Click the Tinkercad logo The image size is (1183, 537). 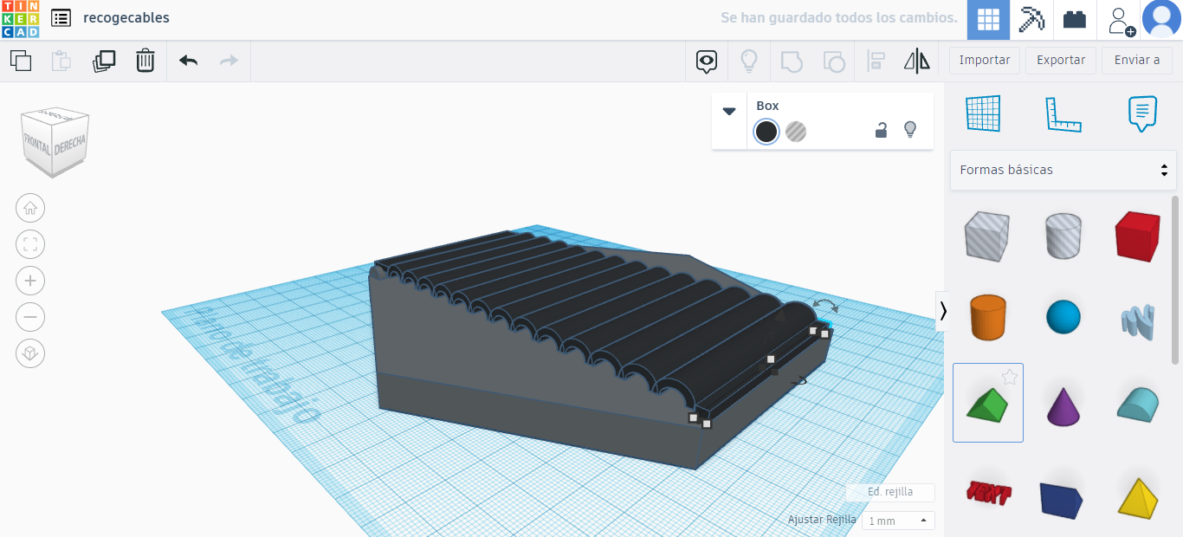20,19
